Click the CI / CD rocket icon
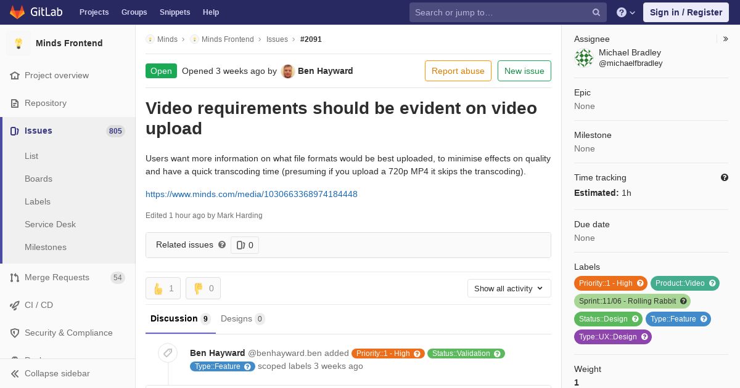 point(15,305)
